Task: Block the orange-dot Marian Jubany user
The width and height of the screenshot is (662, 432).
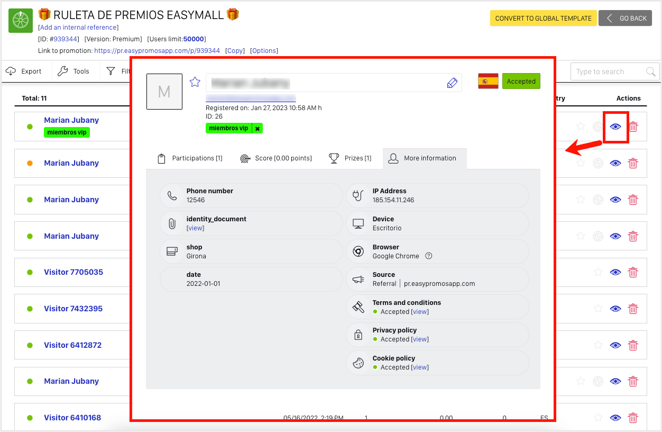Action: point(598,164)
